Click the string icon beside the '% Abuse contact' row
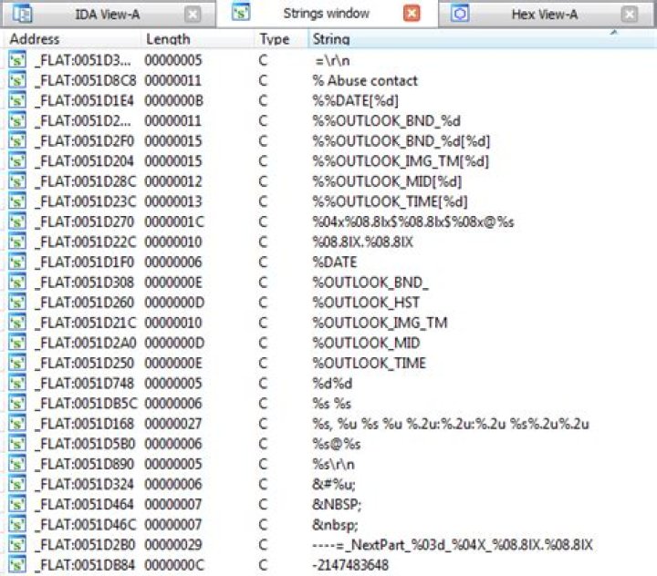The height and width of the screenshot is (576, 657). click(x=17, y=80)
